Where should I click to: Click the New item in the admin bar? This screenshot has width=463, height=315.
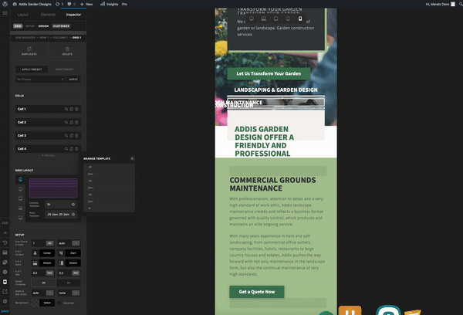pyautogui.click(x=86, y=4)
